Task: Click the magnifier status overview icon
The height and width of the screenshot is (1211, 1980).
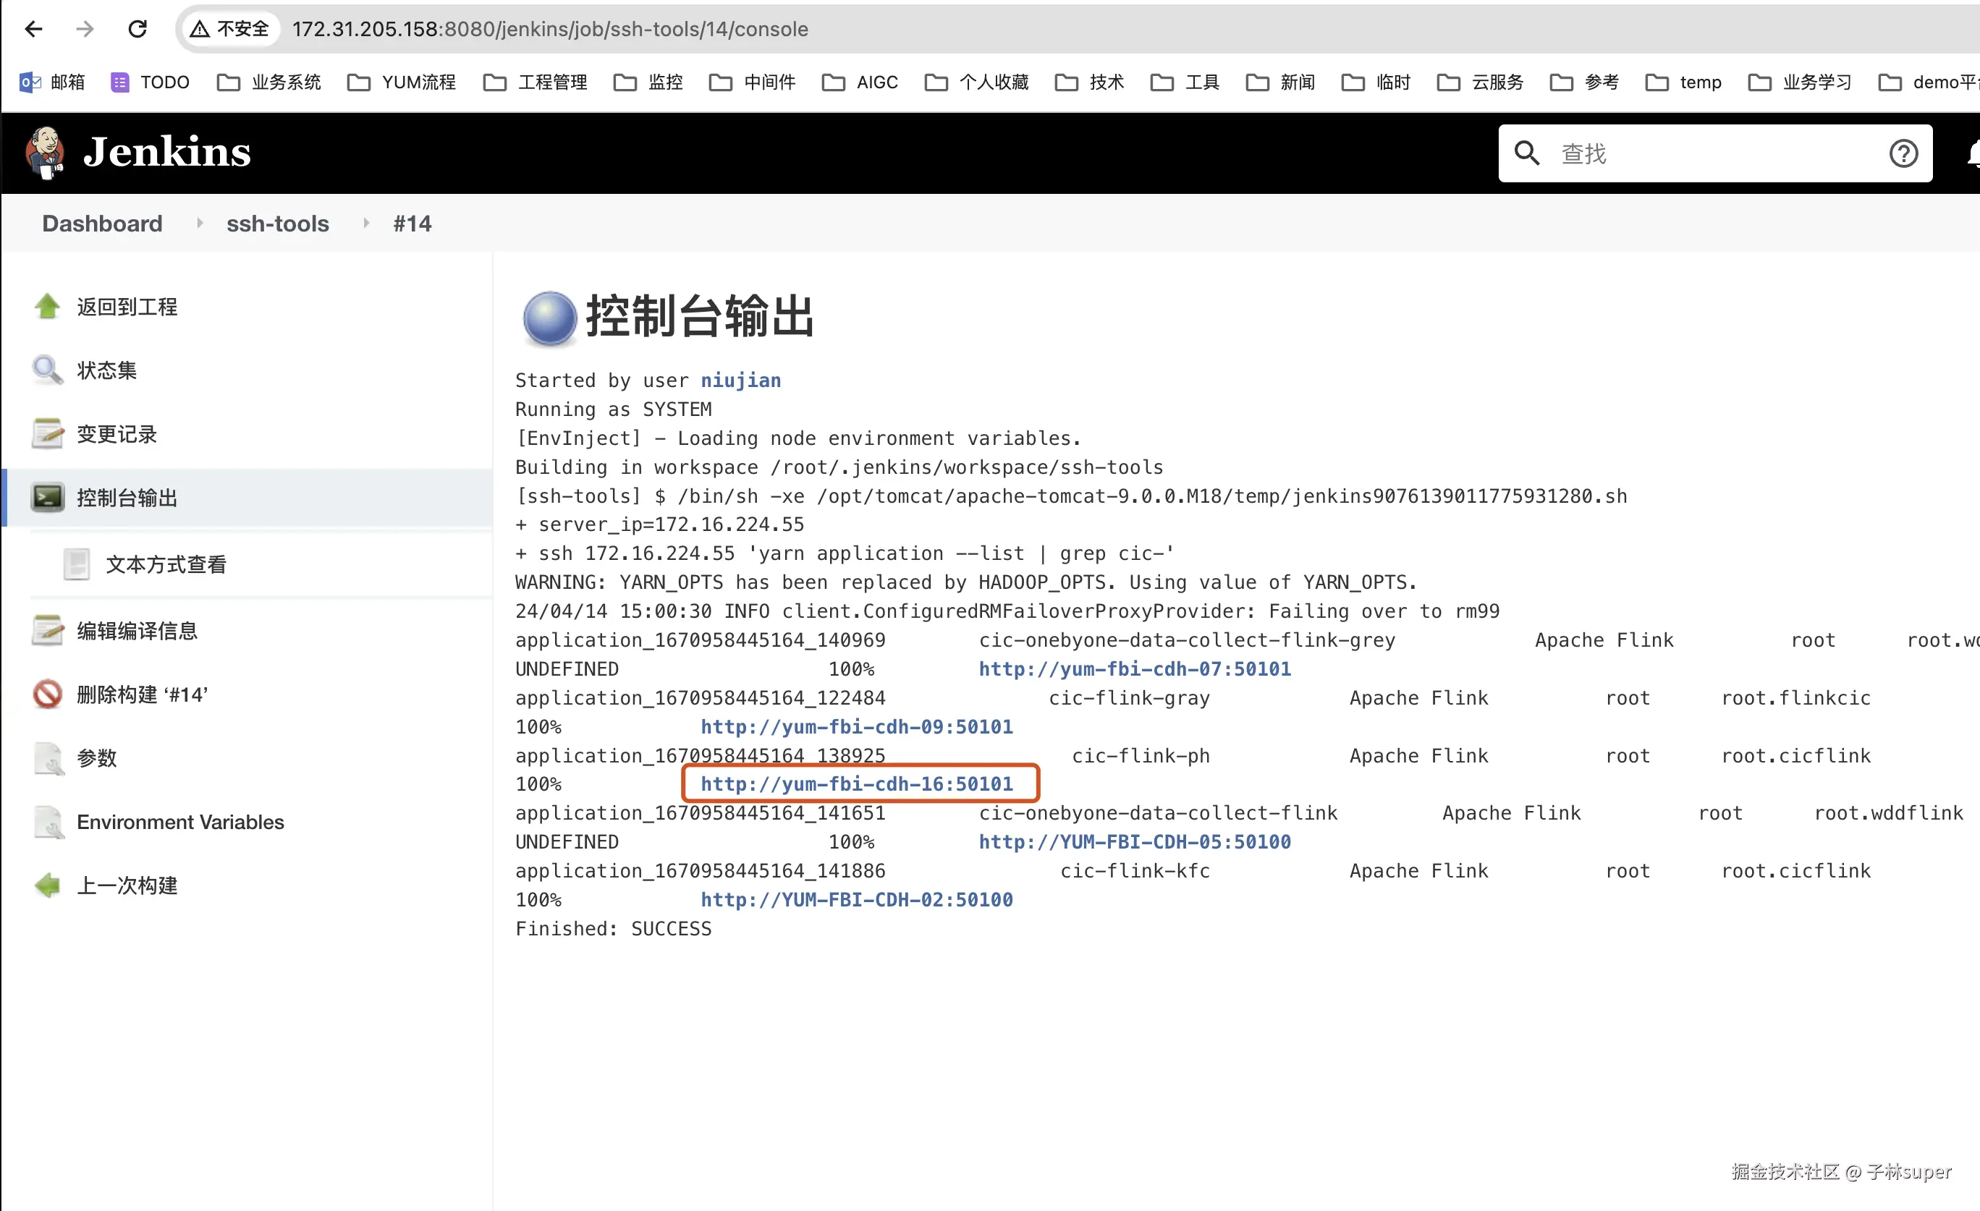Action: pos(48,370)
